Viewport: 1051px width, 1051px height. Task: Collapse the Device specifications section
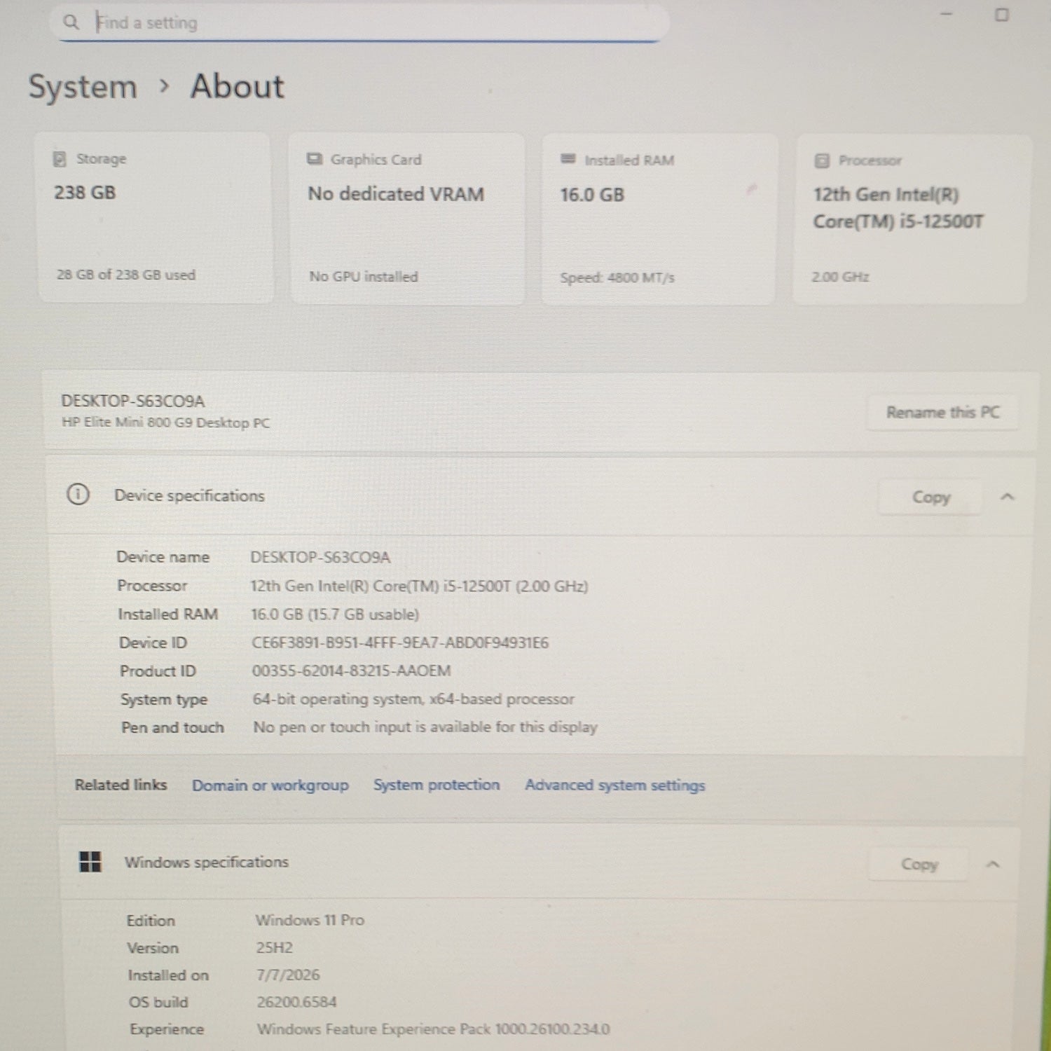[1008, 497]
